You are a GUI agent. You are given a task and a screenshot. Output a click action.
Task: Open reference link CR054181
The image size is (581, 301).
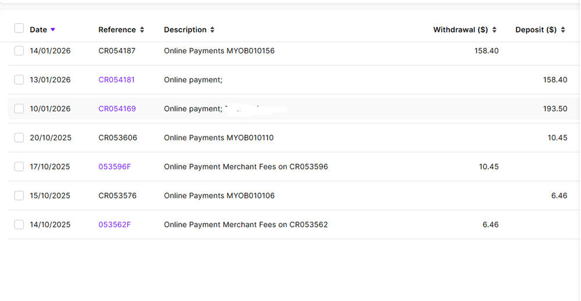(116, 79)
